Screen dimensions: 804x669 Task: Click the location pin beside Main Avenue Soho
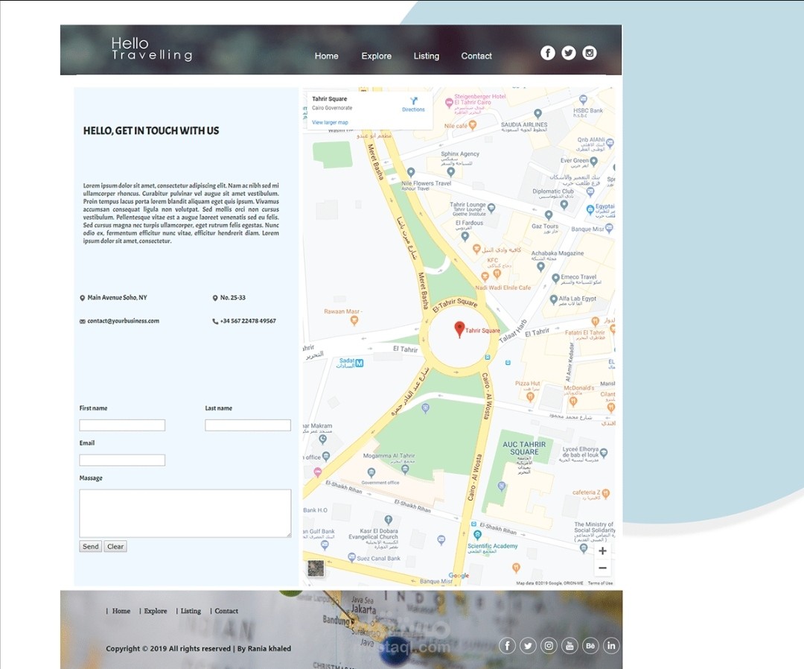[82, 298]
